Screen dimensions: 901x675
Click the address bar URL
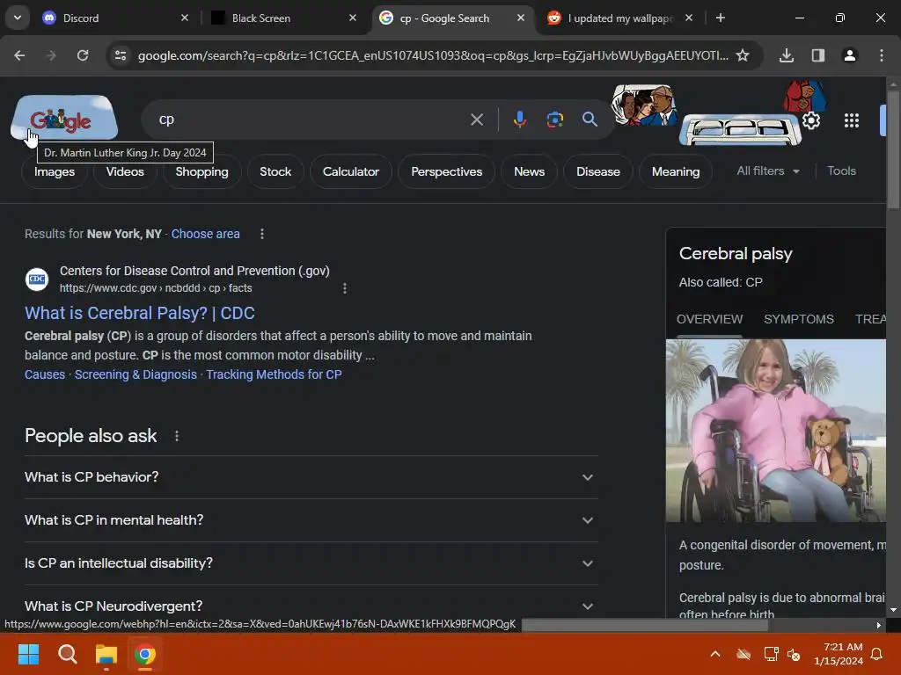pos(433,55)
